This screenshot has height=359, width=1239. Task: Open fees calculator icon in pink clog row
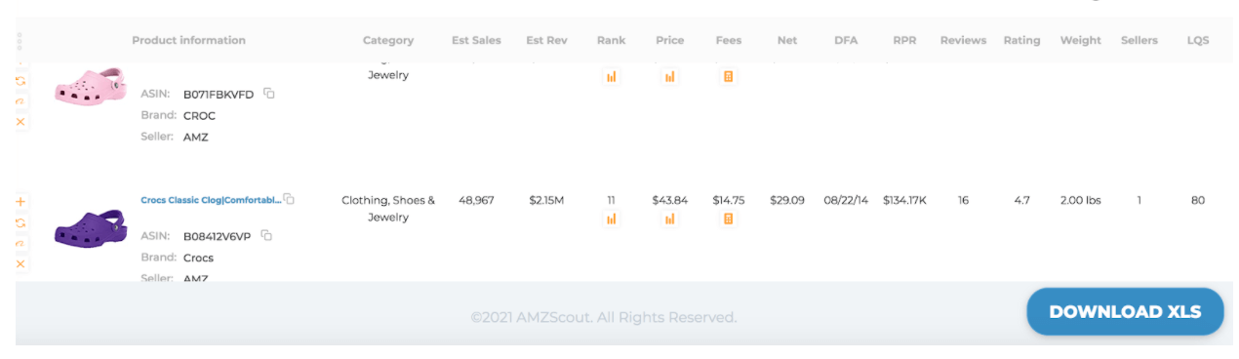click(x=728, y=76)
